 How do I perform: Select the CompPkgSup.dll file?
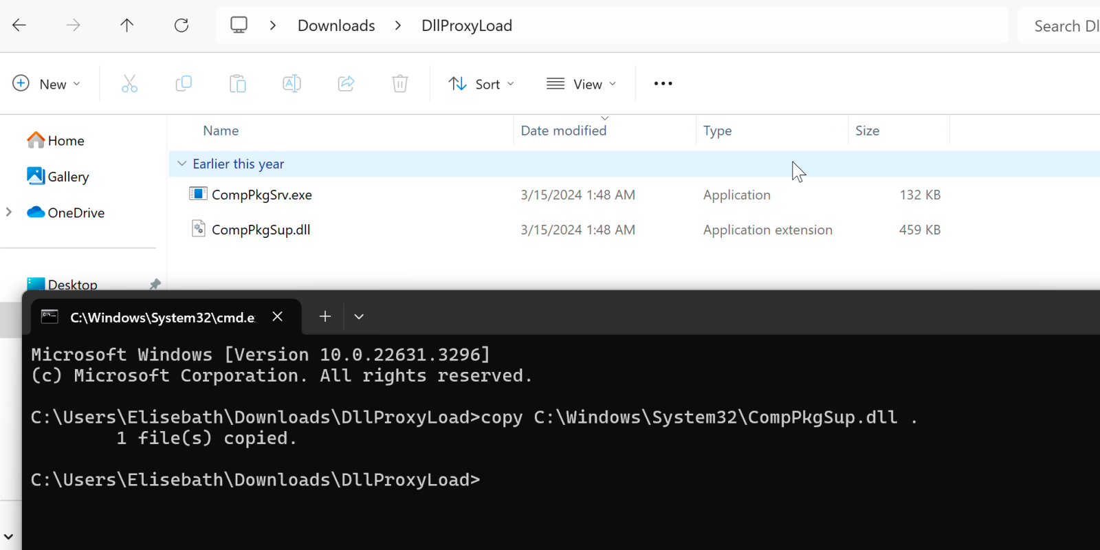click(261, 230)
